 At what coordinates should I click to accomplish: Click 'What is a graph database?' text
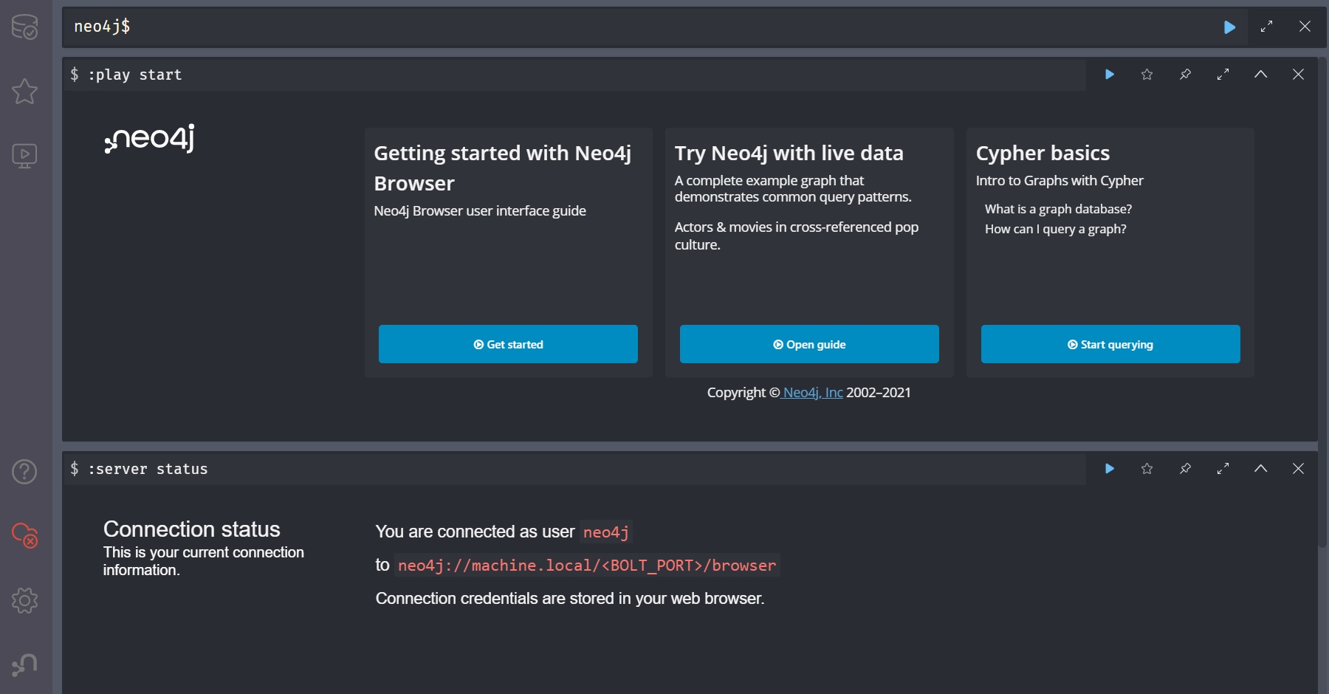[1058, 209]
